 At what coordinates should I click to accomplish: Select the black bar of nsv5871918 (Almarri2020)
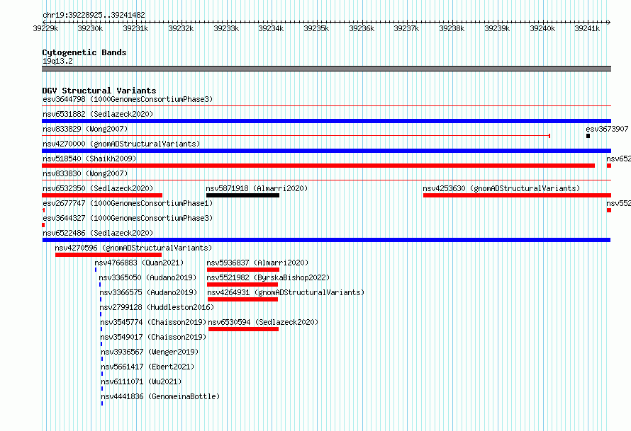point(242,195)
